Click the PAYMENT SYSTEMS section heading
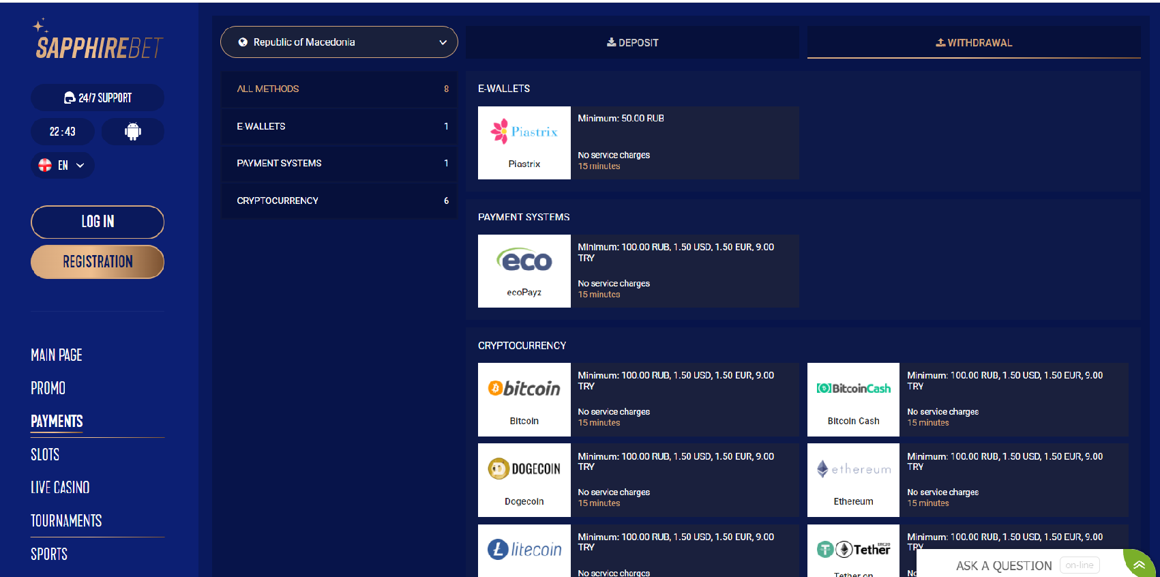The height and width of the screenshot is (577, 1160). click(x=524, y=217)
